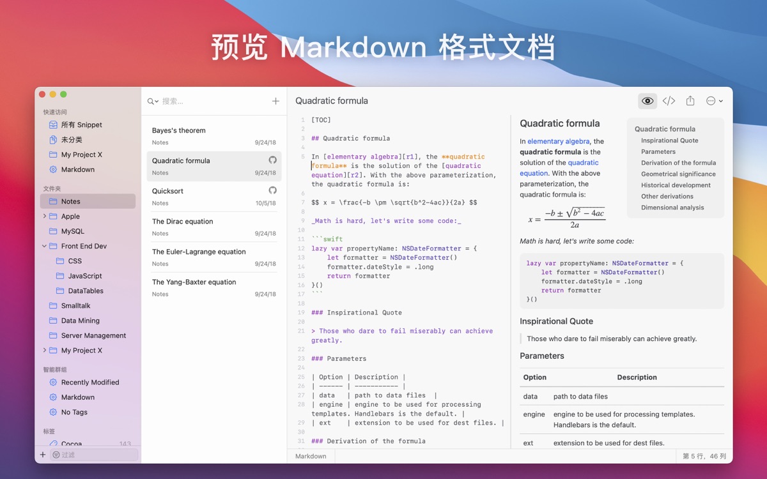Toggle the Markdown preview eye button
Screen dimensions: 767x479
(647, 101)
